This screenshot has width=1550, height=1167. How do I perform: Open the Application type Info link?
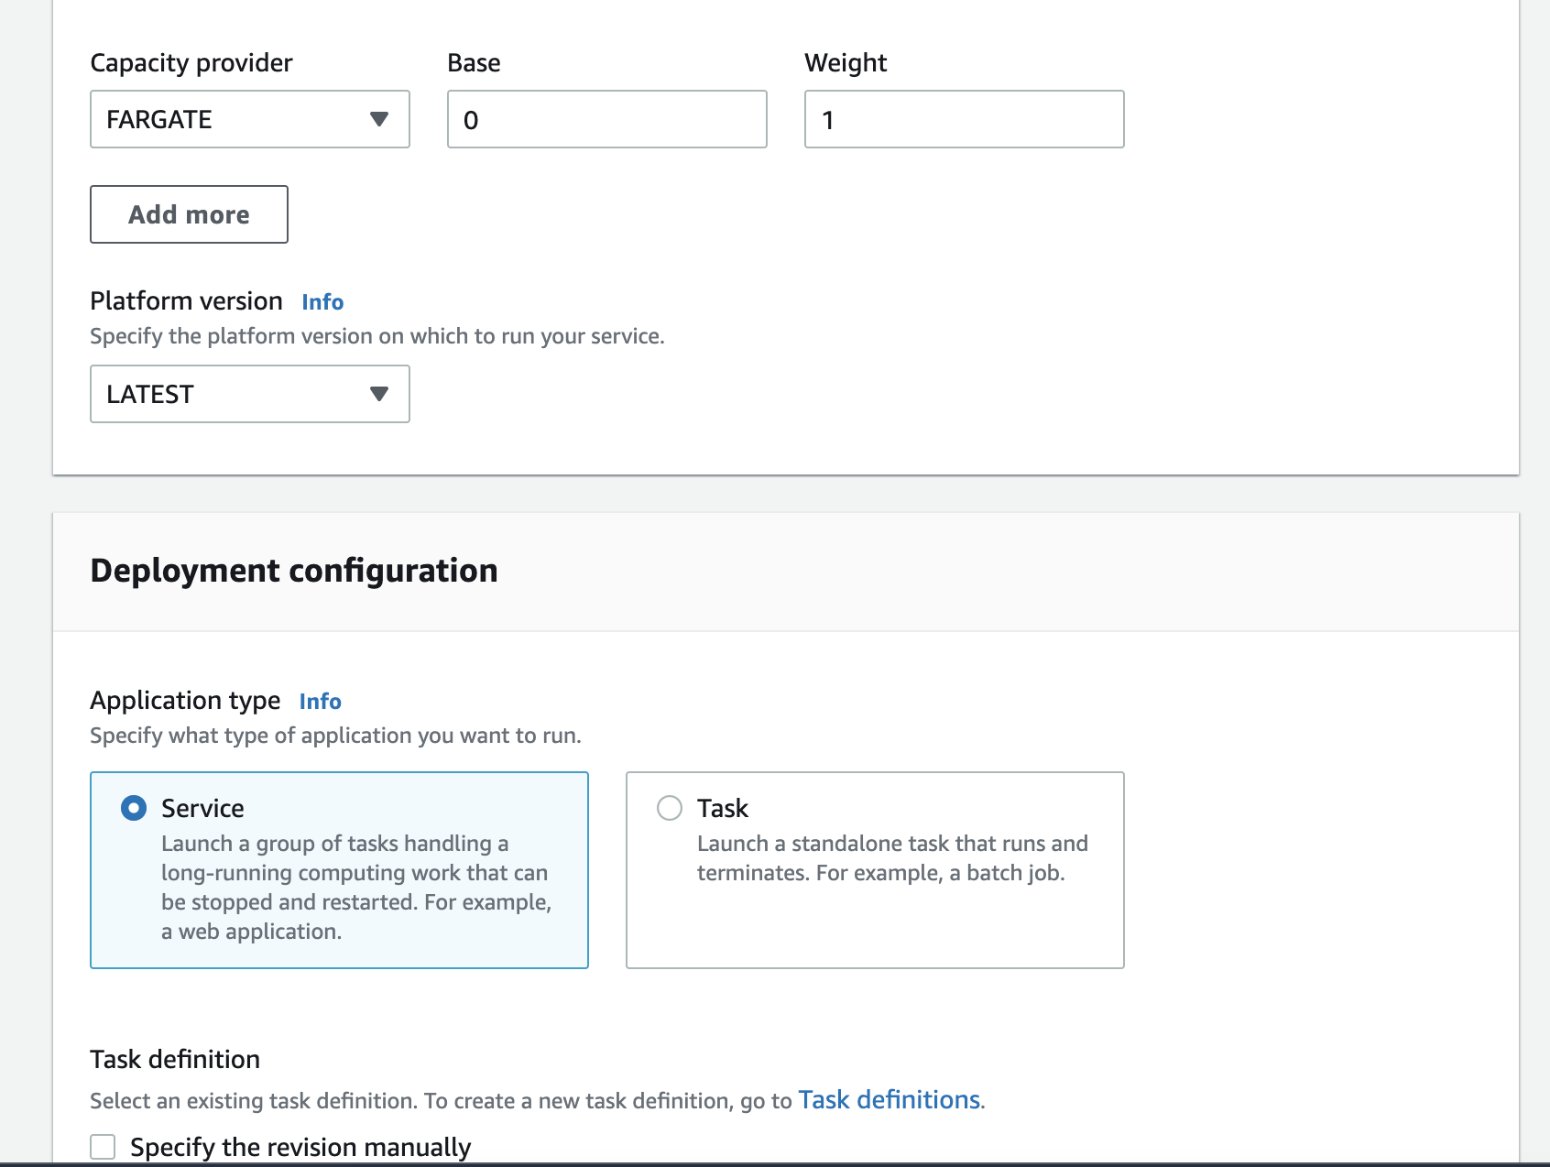pos(320,701)
